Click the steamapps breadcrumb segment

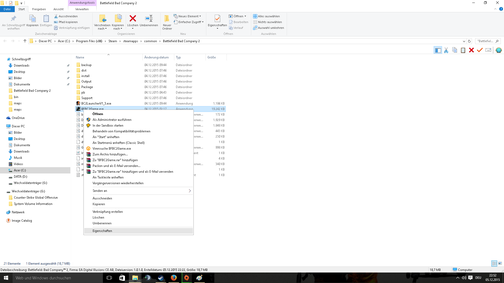pos(130,41)
